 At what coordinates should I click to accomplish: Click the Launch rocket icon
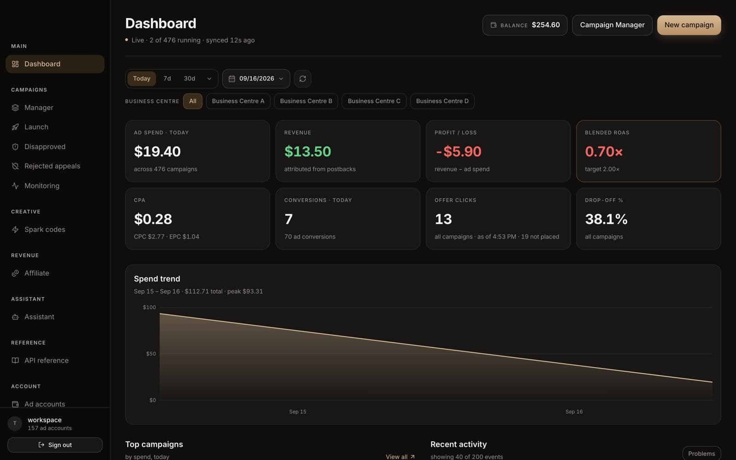pyautogui.click(x=15, y=127)
